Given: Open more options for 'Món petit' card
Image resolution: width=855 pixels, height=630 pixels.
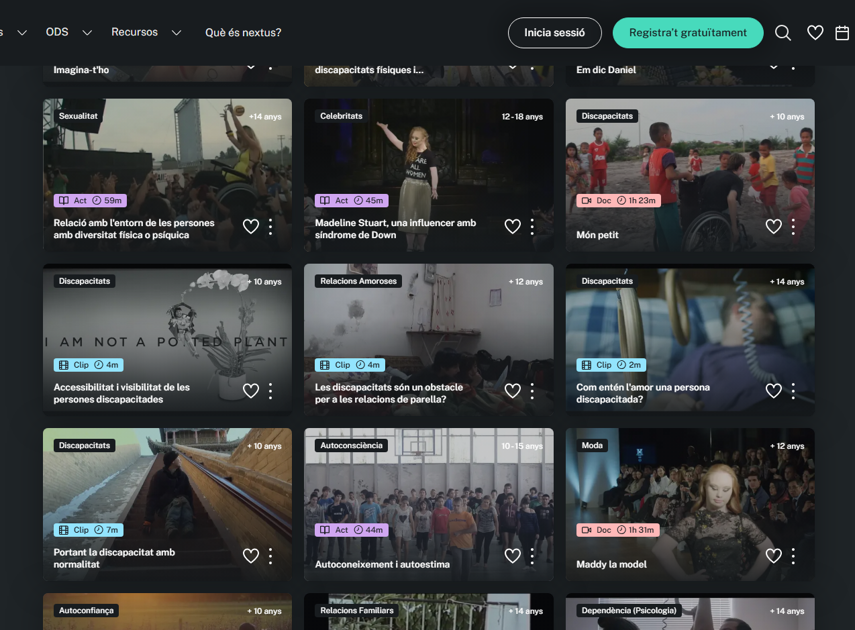Looking at the screenshot, I should tap(793, 227).
